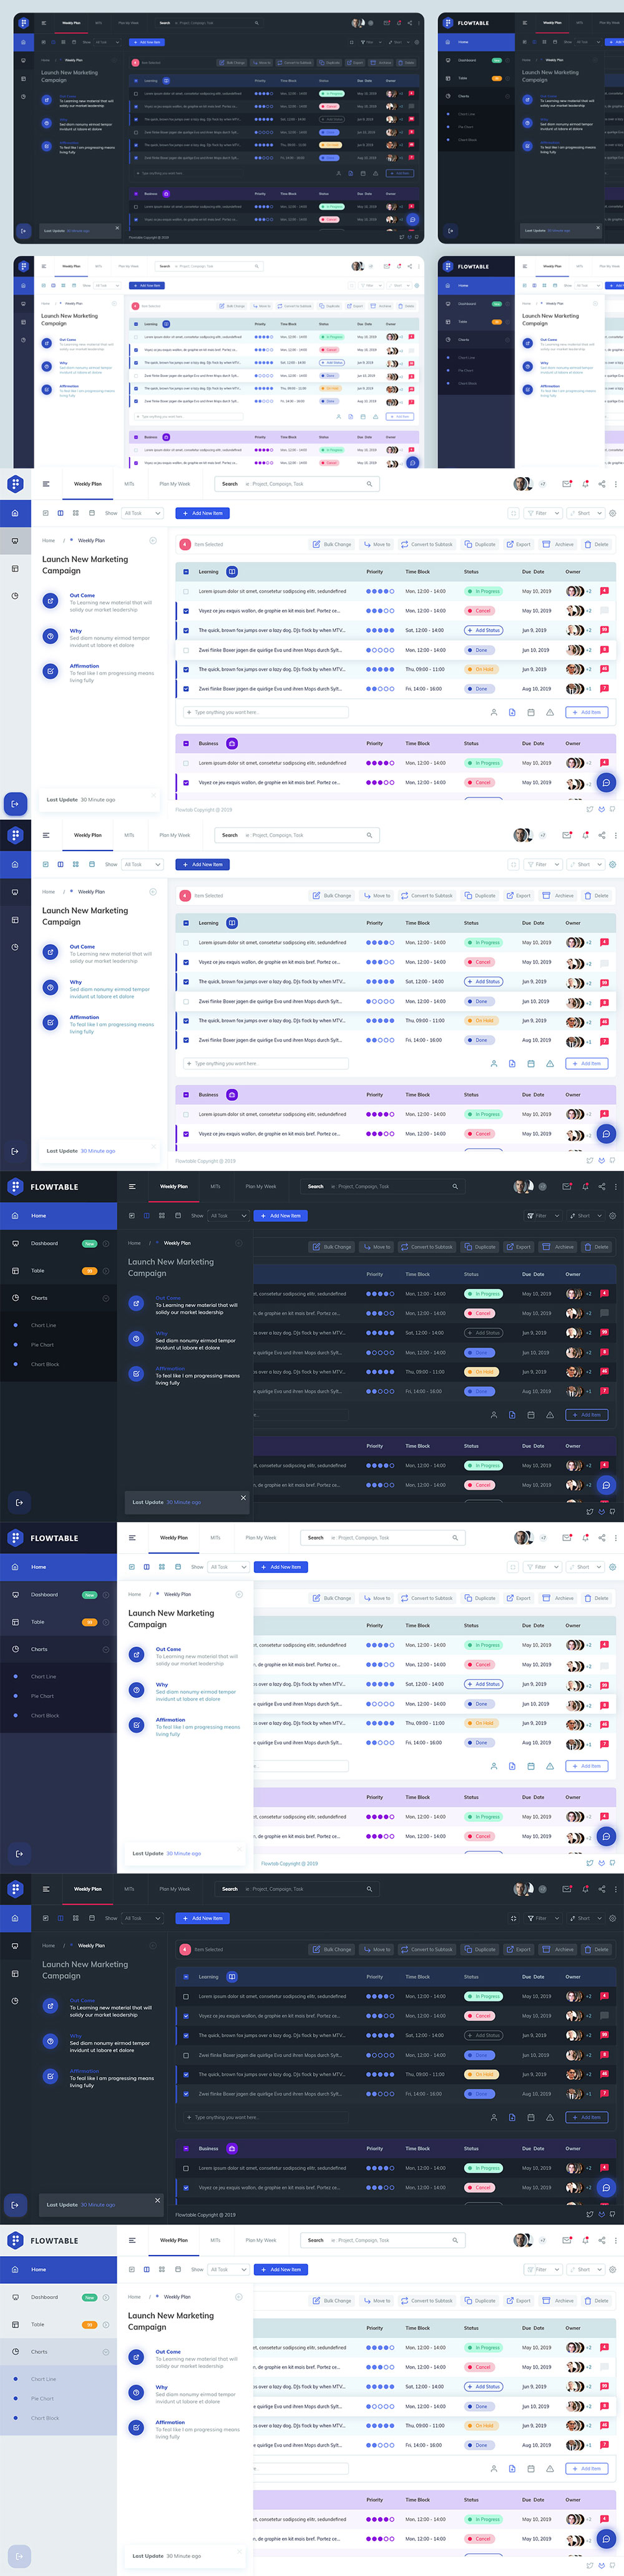Viewport: 624px width, 2576px height.
Task: Click warning triangle icon, large dark expanded-sidebar mockup
Action: pyautogui.click(x=549, y=1414)
